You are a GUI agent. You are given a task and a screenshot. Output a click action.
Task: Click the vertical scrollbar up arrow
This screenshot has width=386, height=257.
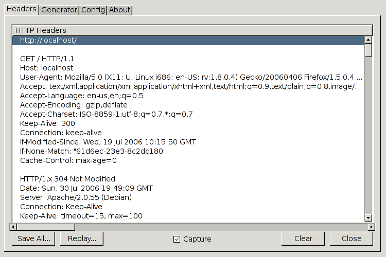click(x=368, y=40)
